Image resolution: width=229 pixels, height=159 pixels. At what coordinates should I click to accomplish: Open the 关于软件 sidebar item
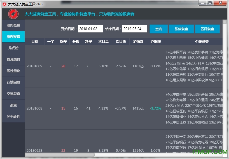(x=13, y=117)
